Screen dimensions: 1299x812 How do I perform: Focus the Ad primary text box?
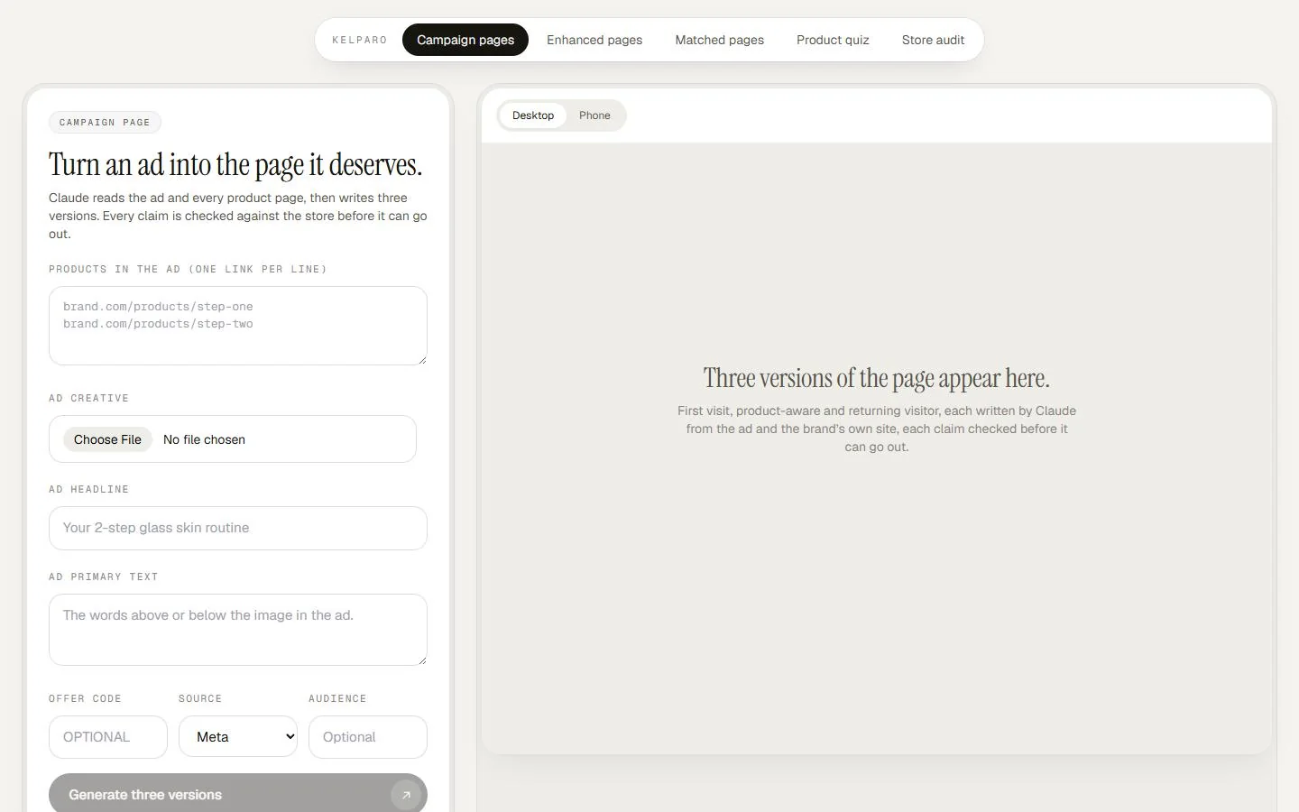coord(238,630)
